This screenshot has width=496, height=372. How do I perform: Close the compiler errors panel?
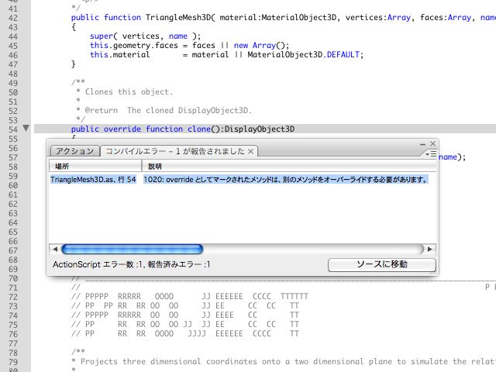[x=432, y=144]
